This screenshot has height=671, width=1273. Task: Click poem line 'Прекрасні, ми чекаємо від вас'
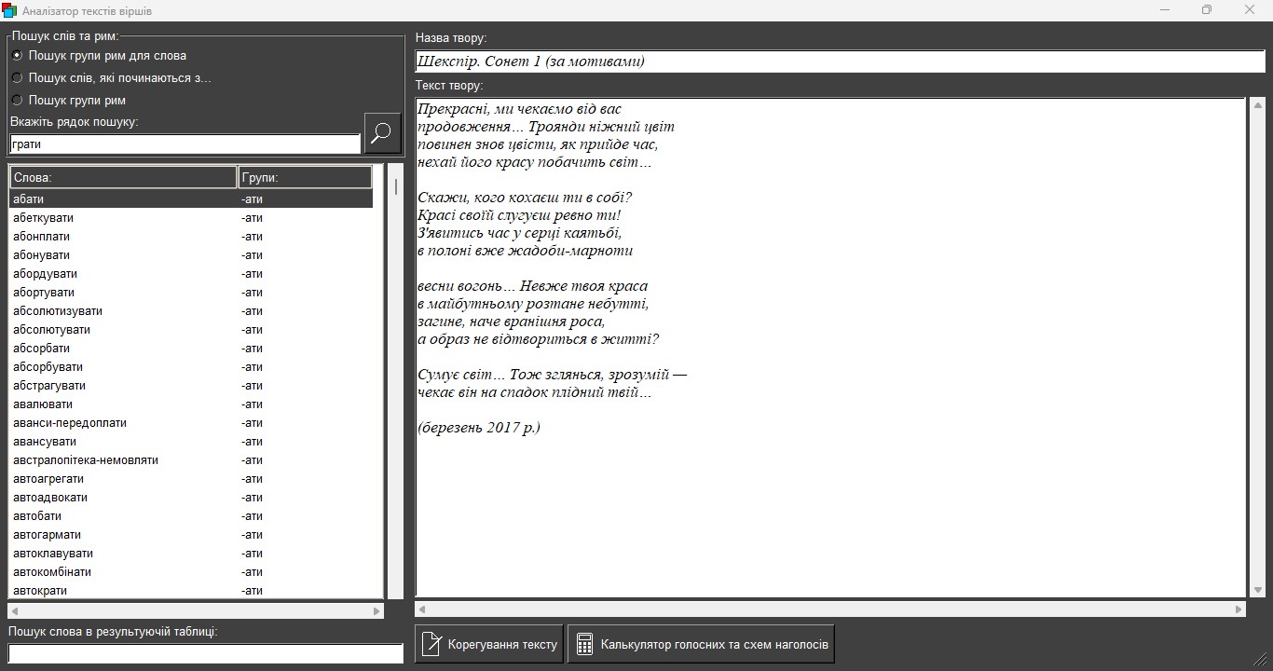[x=519, y=109]
